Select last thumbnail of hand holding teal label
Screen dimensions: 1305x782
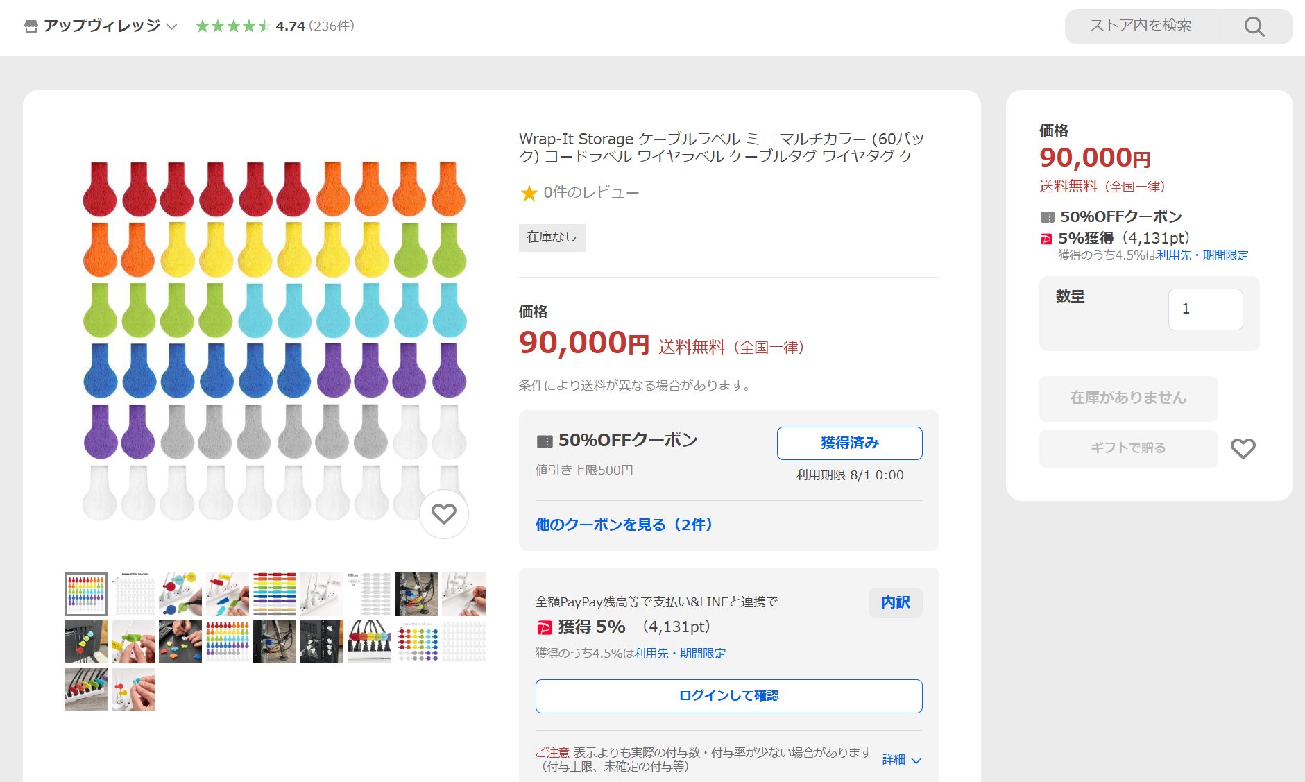pyautogui.click(x=133, y=689)
